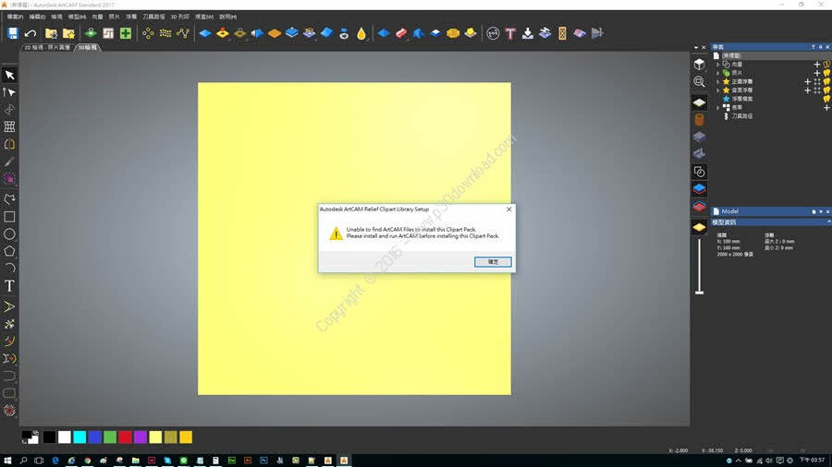This screenshot has width=832, height=467.
Task: Open the 模型(M) menu
Action: [77, 17]
